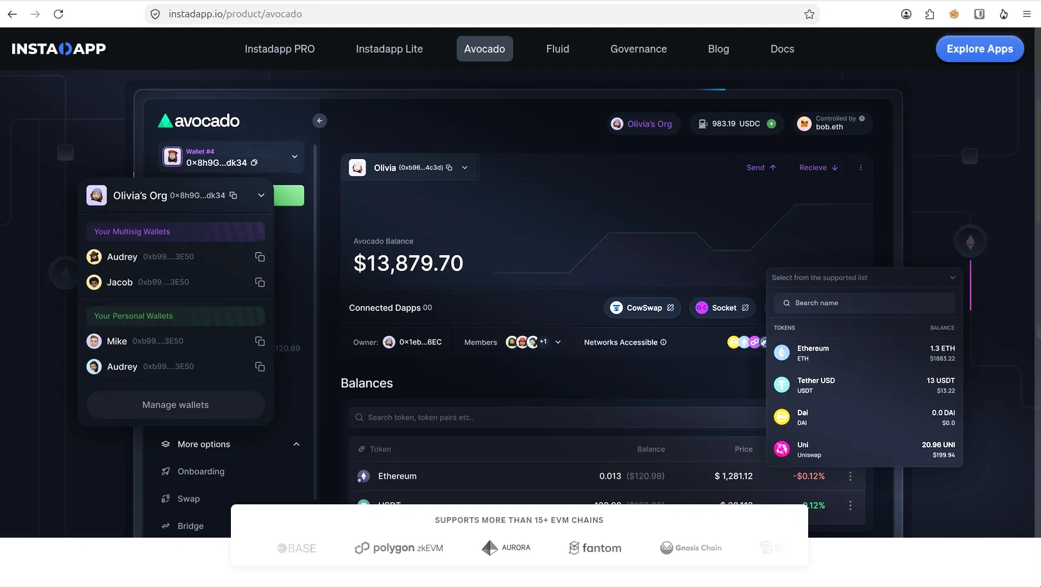
Task: Copy the Olivia's Org address
Action: click(233, 195)
